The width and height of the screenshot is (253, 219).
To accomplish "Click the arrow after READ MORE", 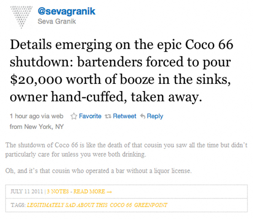I will pos(109,191).
